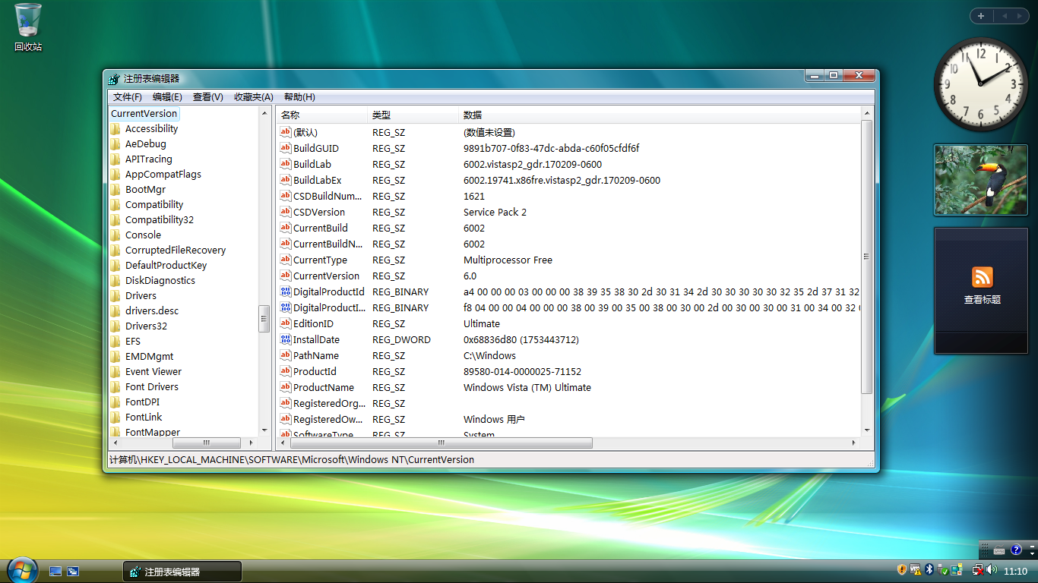Click Switch between windows quick launch icon

(73, 571)
